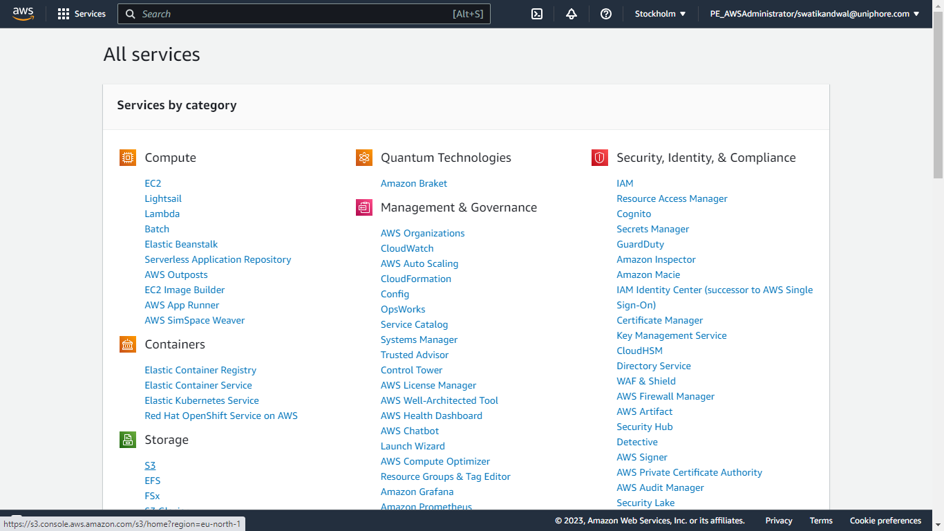Open Systems Manager link
Screen dimensions: 944x531
(x=419, y=339)
